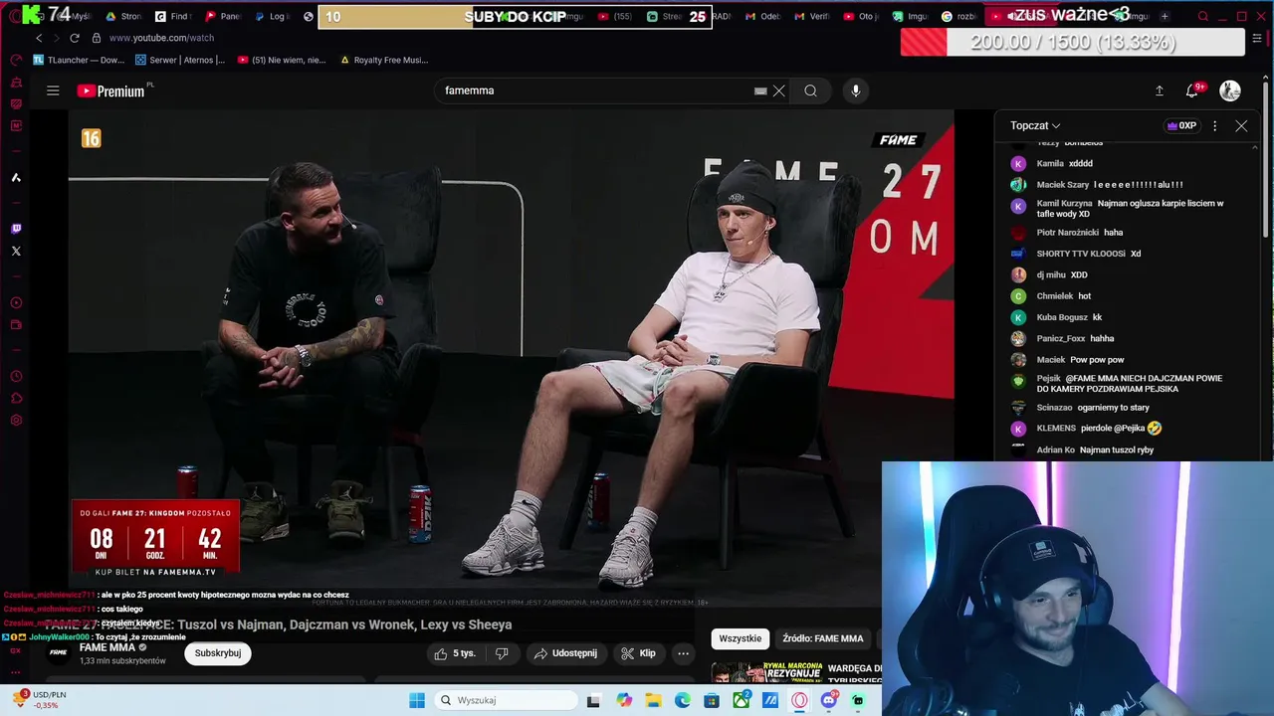Screen dimensions: 1274x716
Task: Open X in Opera GX sidebar
Action: tap(16, 251)
